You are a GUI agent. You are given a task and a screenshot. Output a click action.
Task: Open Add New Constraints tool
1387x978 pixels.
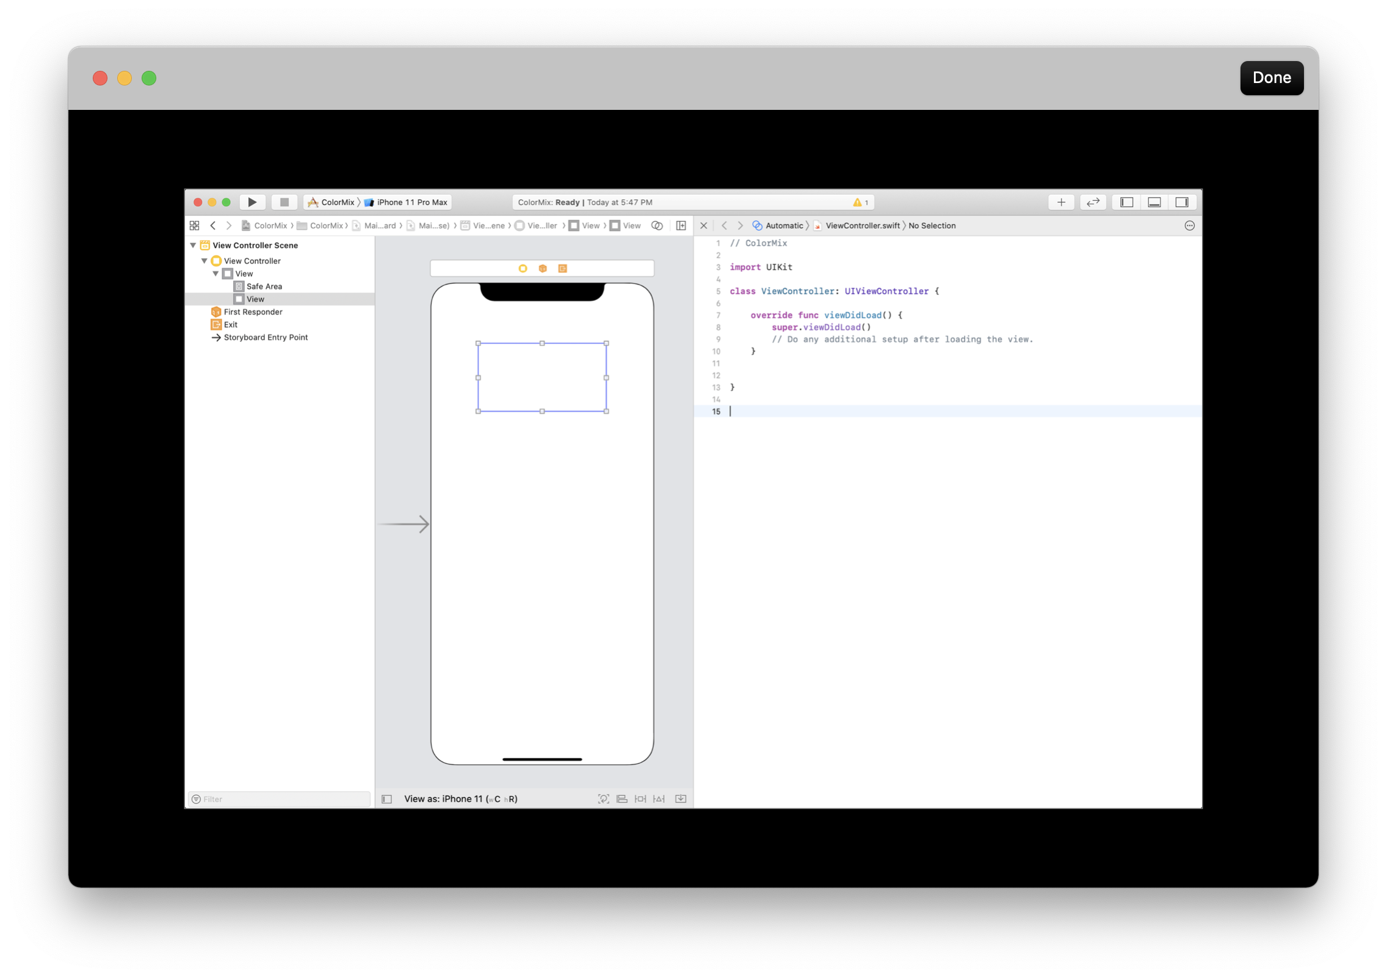(x=640, y=799)
